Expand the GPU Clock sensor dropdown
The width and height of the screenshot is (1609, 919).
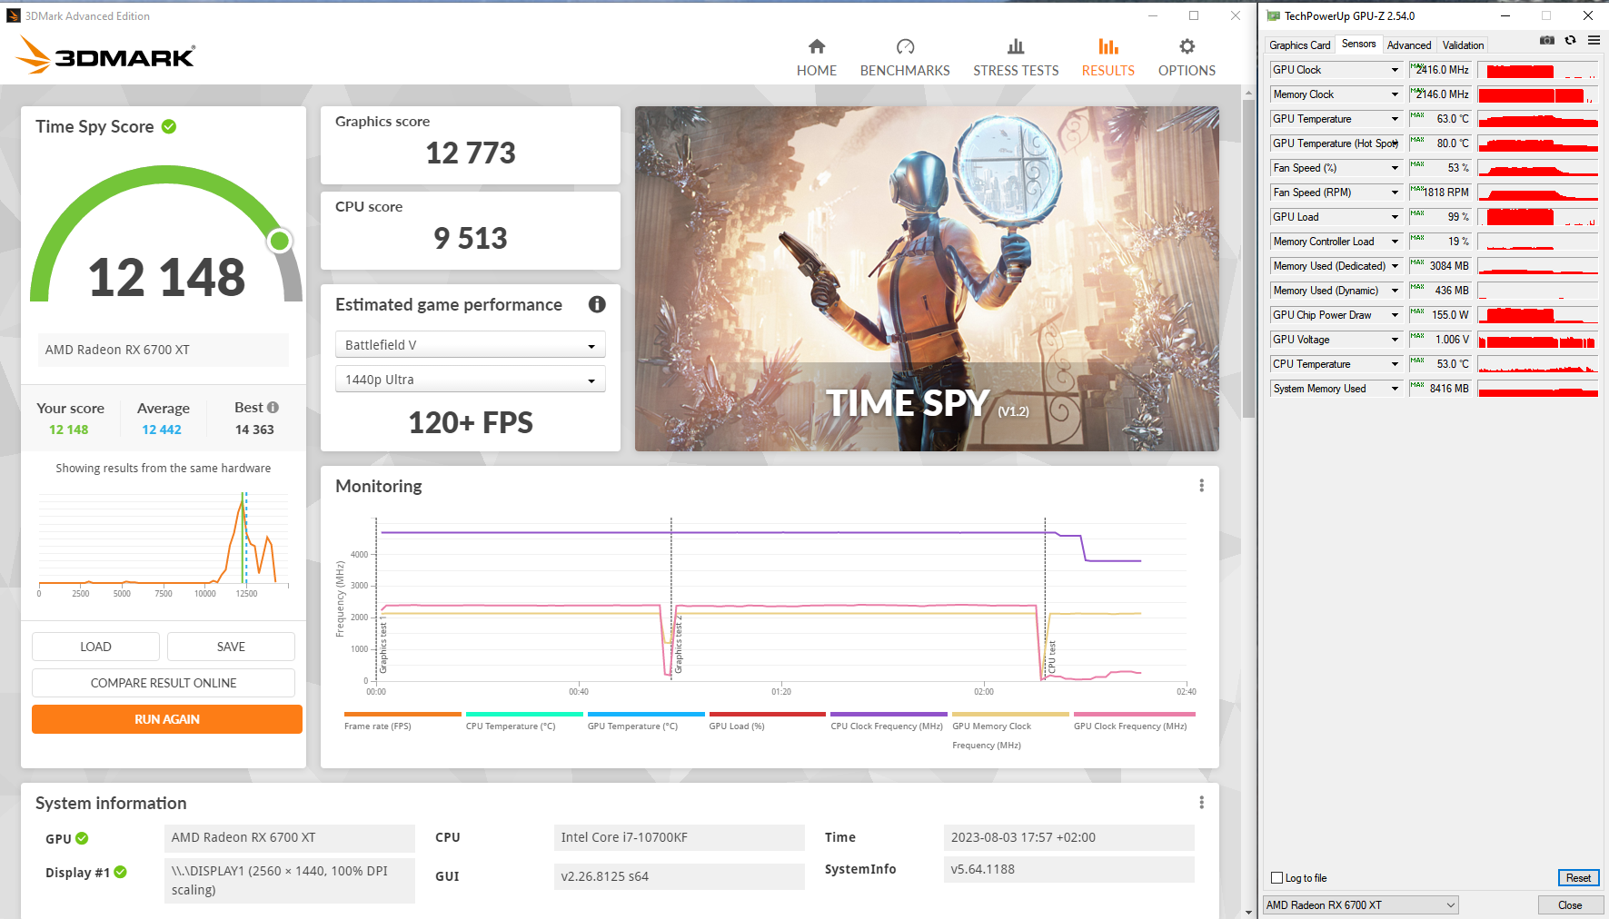(1395, 70)
